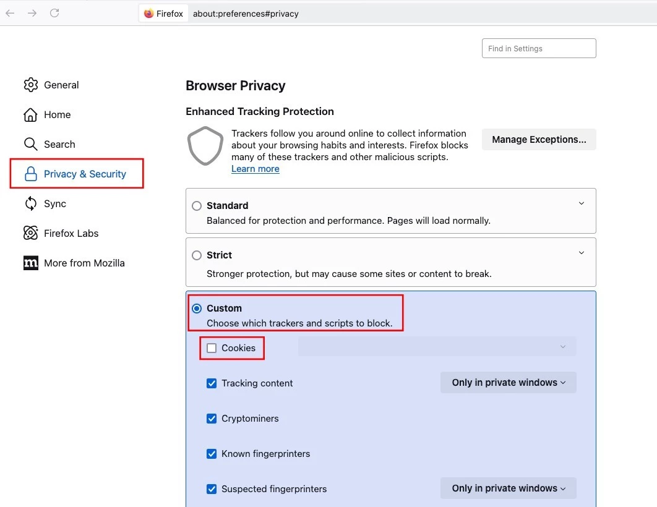Go forward with the forward arrow
Viewport: 657px width, 507px height.
(x=32, y=13)
